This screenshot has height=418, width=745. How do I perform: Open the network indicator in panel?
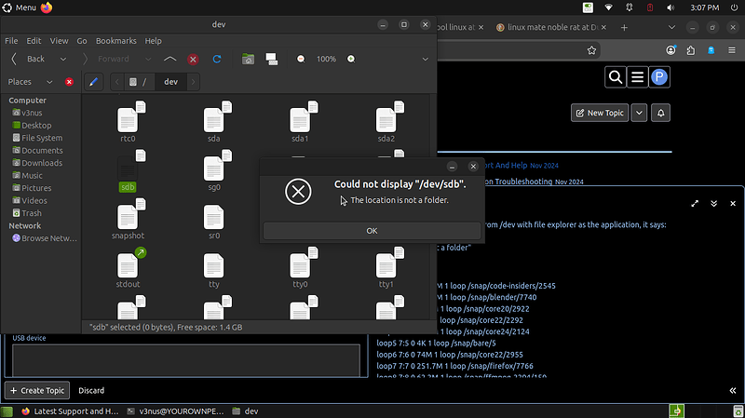coord(608,7)
